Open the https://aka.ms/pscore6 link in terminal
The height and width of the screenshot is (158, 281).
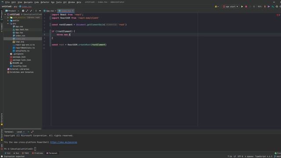coord(64,142)
